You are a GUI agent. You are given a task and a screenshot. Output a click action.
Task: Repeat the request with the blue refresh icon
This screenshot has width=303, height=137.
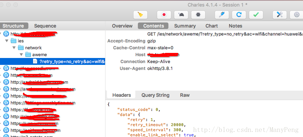239,15
